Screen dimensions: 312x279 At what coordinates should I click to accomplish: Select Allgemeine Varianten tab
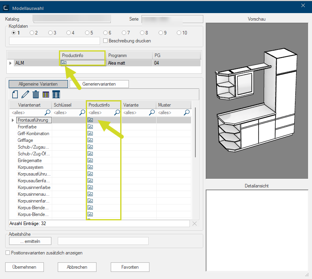click(38, 84)
